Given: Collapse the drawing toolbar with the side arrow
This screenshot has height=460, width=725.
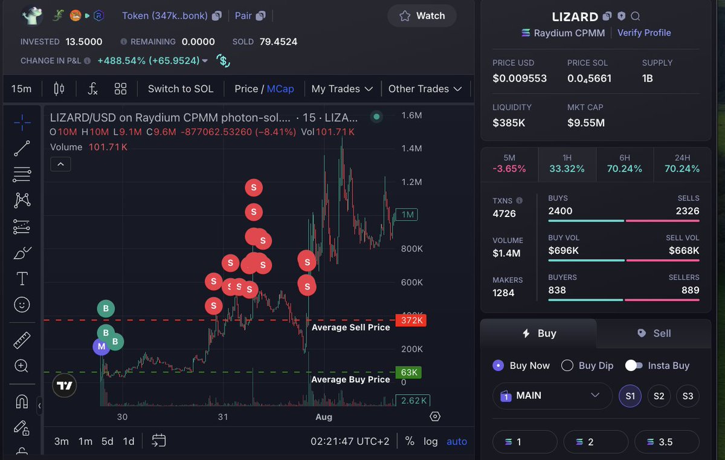Looking at the screenshot, I should click(40, 405).
